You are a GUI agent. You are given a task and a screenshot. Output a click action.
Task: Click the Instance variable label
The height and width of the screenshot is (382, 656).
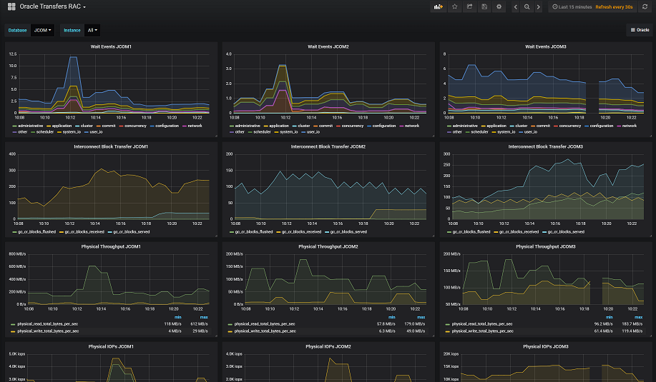pos(72,30)
